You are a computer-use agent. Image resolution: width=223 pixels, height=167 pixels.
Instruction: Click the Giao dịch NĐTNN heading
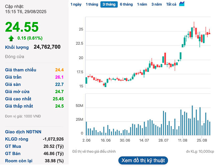[x=23, y=132]
